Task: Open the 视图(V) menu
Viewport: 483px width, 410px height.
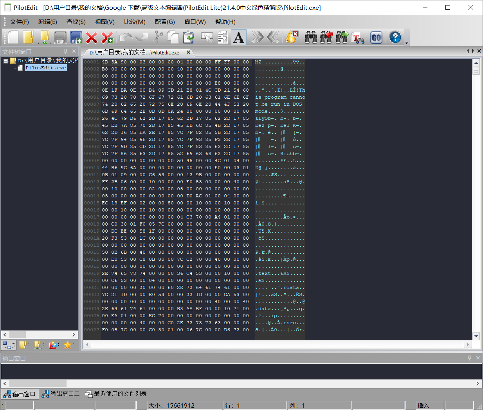Action: tap(105, 22)
